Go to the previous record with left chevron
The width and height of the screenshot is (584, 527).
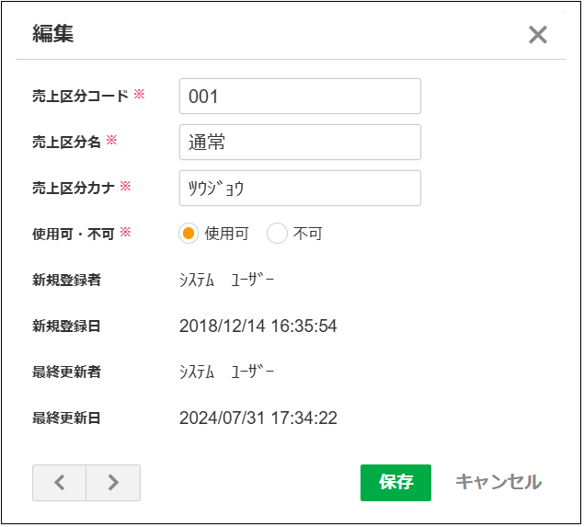pos(60,483)
